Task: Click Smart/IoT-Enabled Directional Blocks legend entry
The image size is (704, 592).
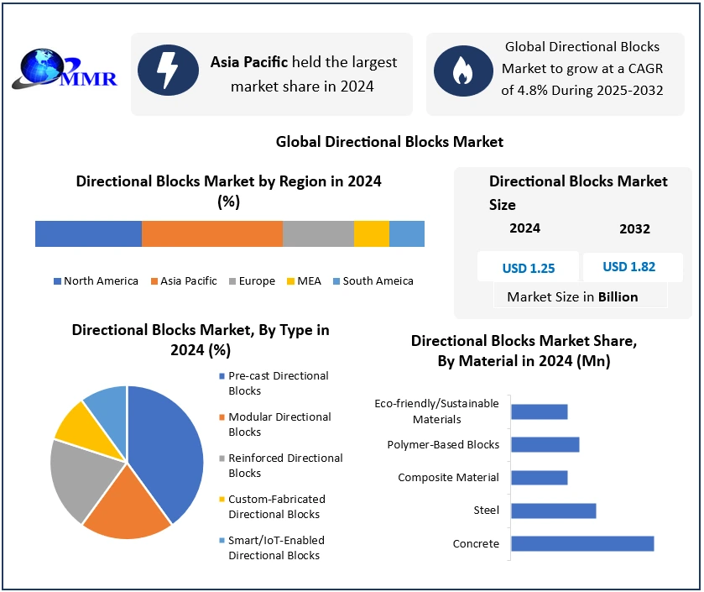Action: [x=276, y=547]
